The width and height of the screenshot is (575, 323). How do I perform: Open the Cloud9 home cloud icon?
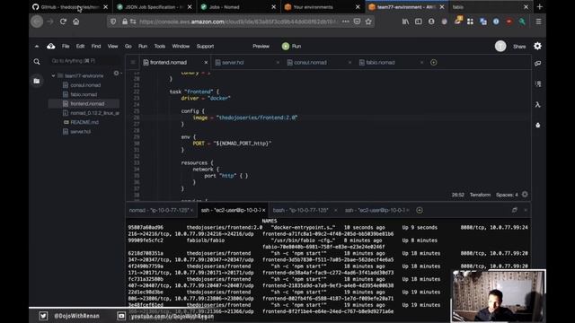(x=51, y=46)
